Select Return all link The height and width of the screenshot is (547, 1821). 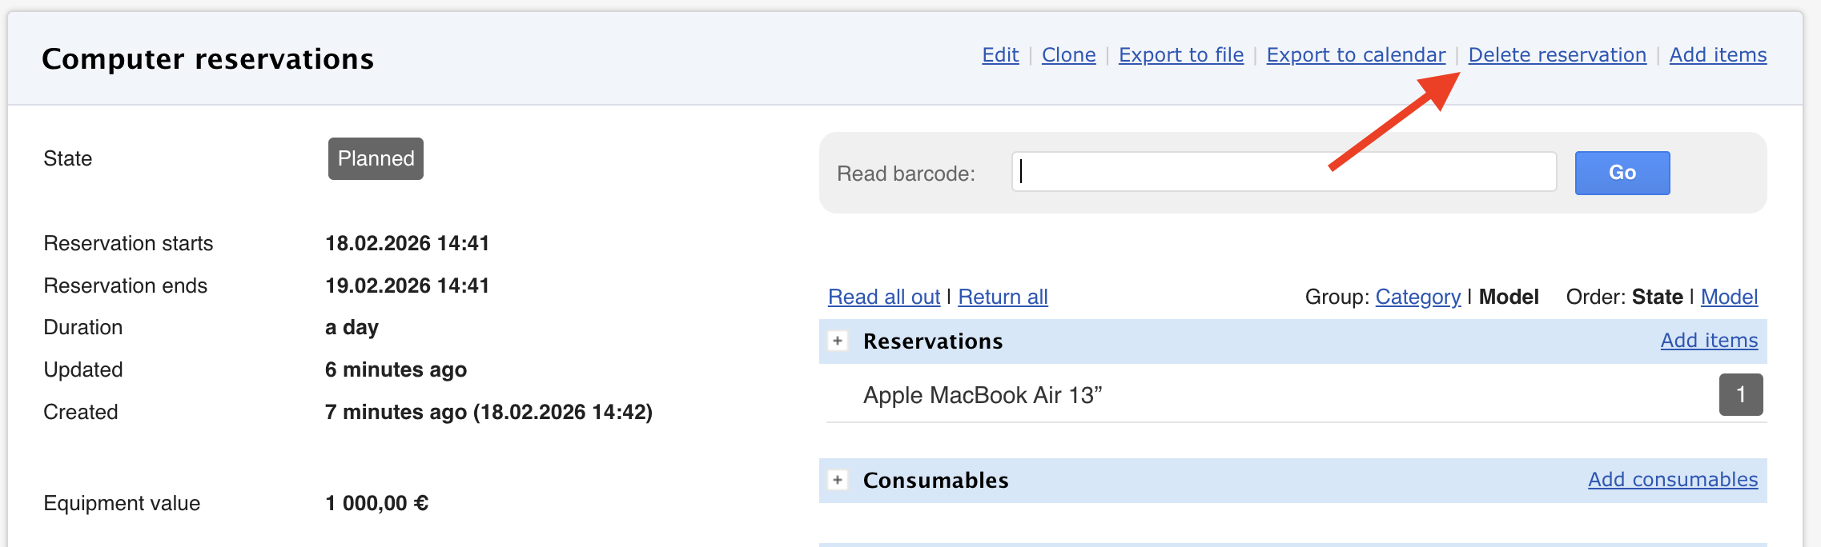(1003, 297)
